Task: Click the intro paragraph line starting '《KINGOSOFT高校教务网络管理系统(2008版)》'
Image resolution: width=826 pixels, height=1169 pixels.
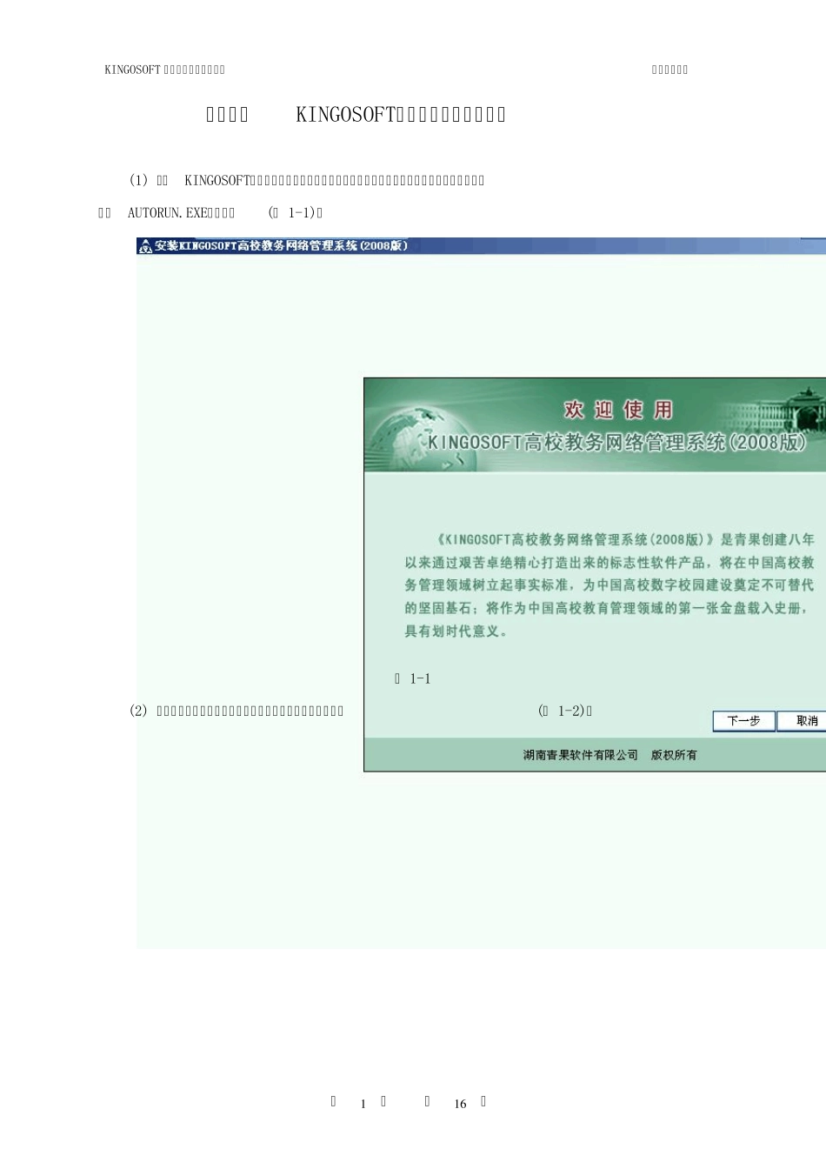Action: [x=623, y=540]
